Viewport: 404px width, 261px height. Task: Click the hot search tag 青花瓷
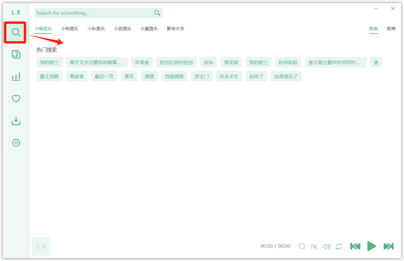(x=231, y=62)
